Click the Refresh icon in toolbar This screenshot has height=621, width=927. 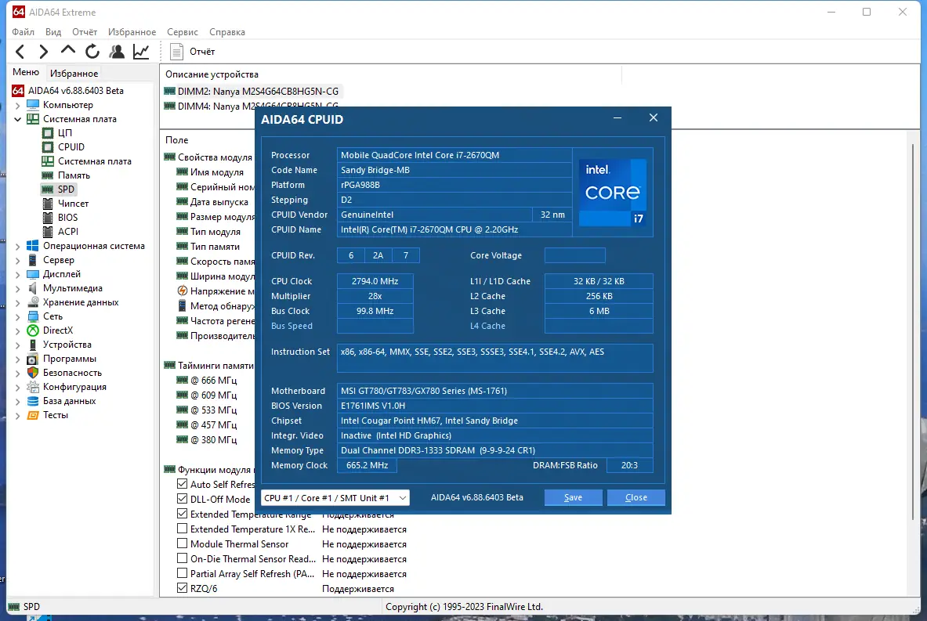coord(92,52)
